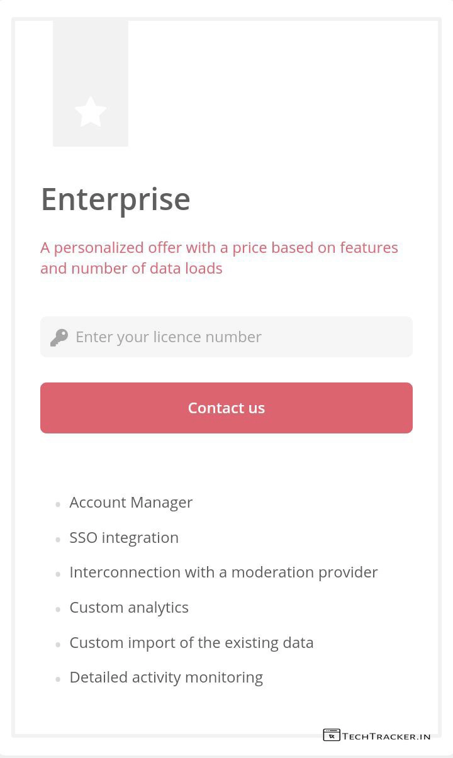Click the Detailed activity monitoring item
Image resolution: width=453 pixels, height=758 pixels.
coord(166,677)
